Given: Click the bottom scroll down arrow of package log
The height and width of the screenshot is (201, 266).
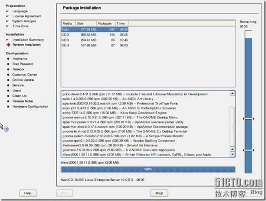Looking at the screenshot, I should [232, 154].
